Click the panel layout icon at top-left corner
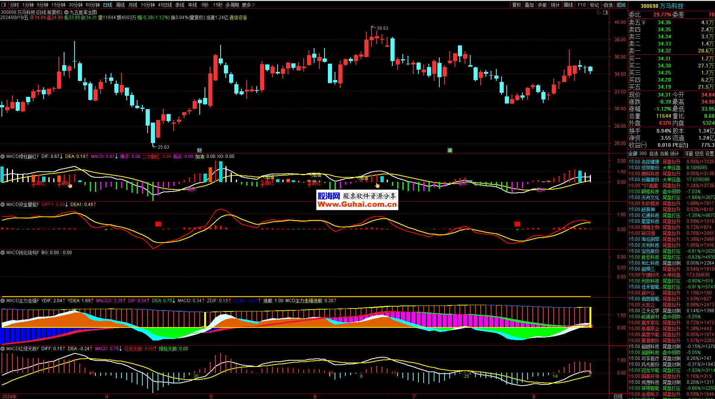Image resolution: width=715 pixels, height=399 pixels. [x=4, y=5]
